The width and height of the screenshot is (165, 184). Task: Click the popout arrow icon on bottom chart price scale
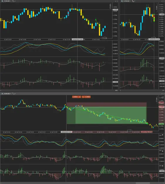(163, 97)
